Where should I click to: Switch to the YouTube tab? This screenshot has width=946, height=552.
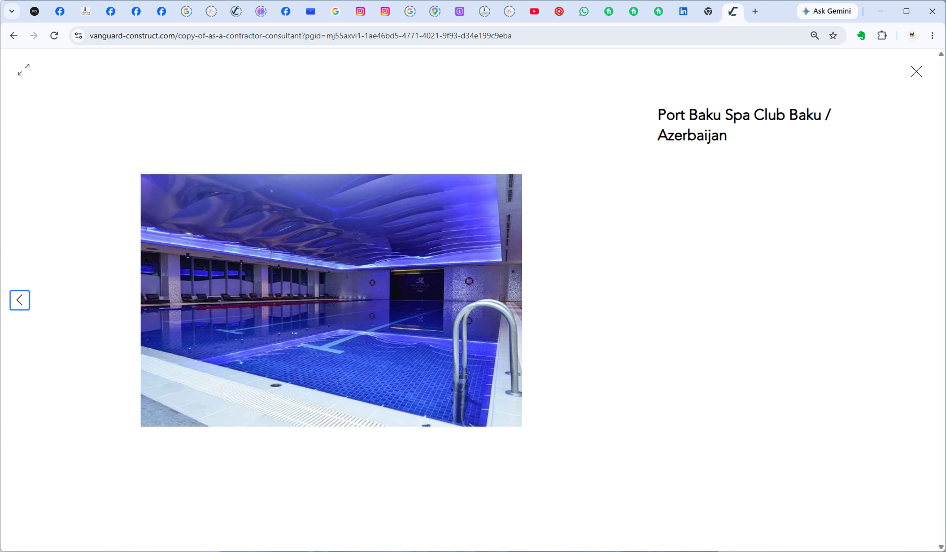point(534,11)
